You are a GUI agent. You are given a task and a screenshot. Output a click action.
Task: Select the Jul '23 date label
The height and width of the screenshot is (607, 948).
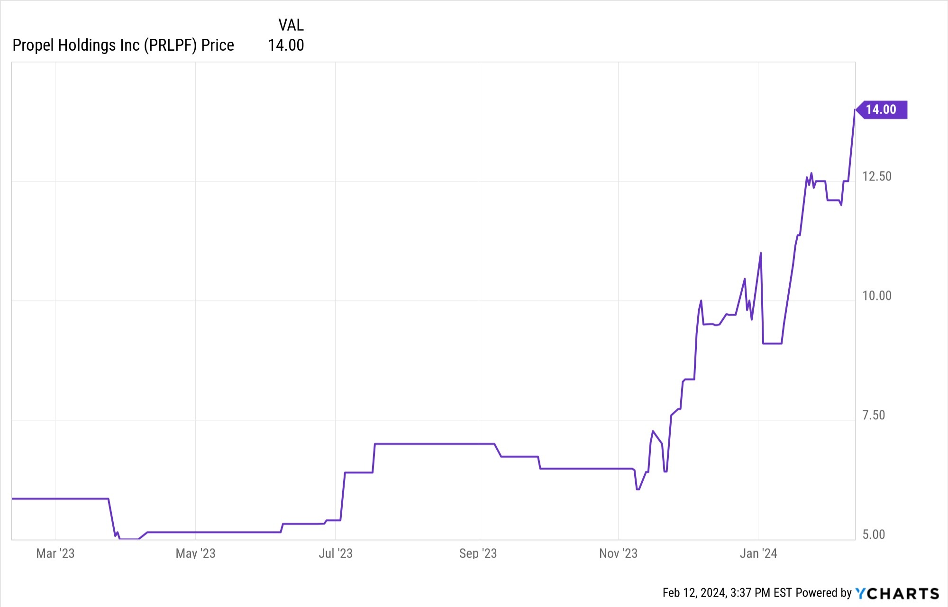click(336, 553)
